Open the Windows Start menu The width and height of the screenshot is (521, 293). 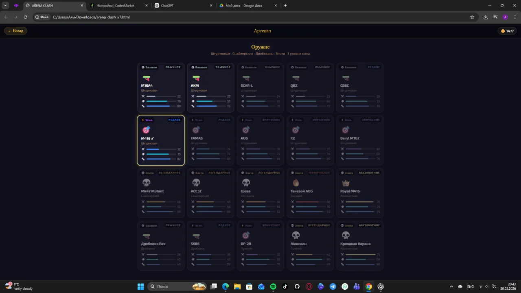pyautogui.click(x=140, y=286)
